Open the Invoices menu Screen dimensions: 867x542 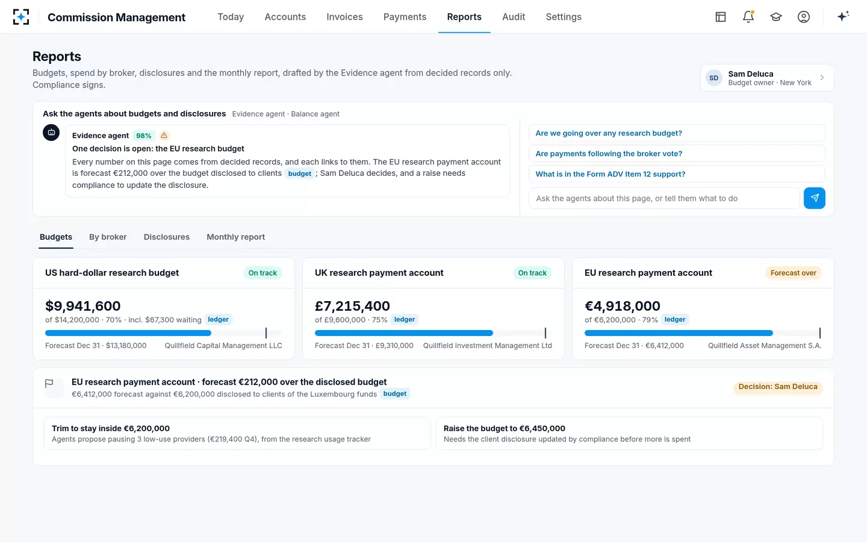(344, 17)
